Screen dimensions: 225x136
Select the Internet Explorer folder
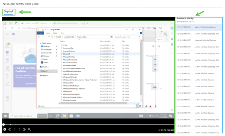point(68,51)
